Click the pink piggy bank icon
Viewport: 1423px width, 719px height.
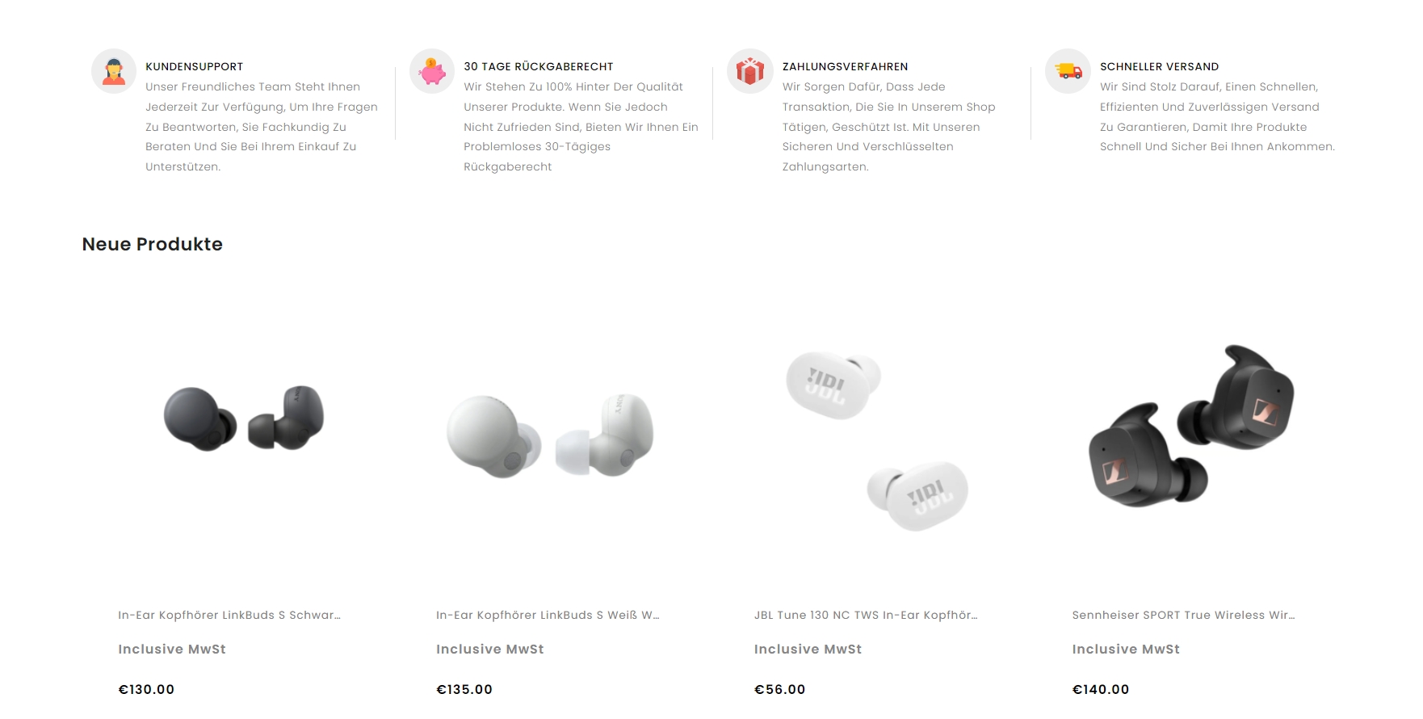click(x=432, y=71)
